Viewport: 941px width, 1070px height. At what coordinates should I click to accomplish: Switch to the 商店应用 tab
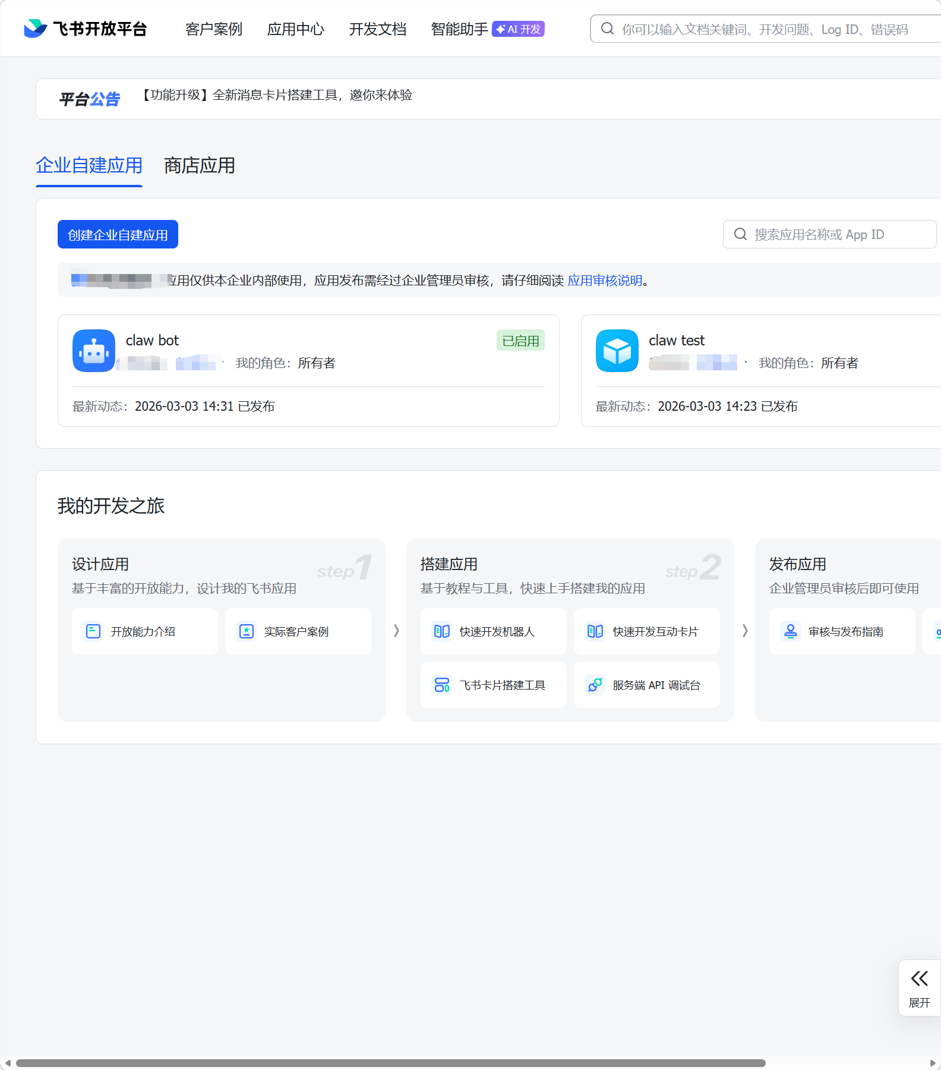[200, 165]
